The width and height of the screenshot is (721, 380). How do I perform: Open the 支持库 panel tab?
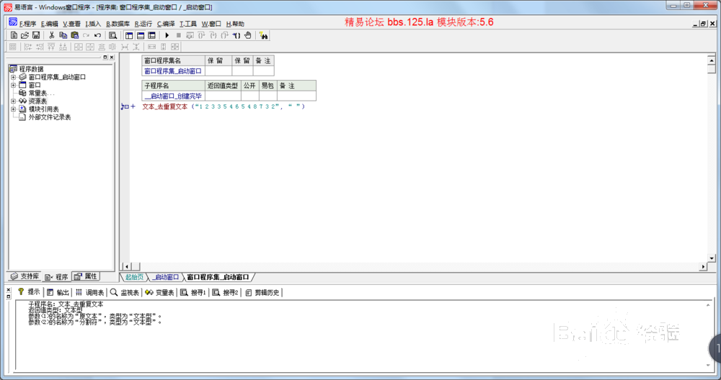click(x=25, y=276)
